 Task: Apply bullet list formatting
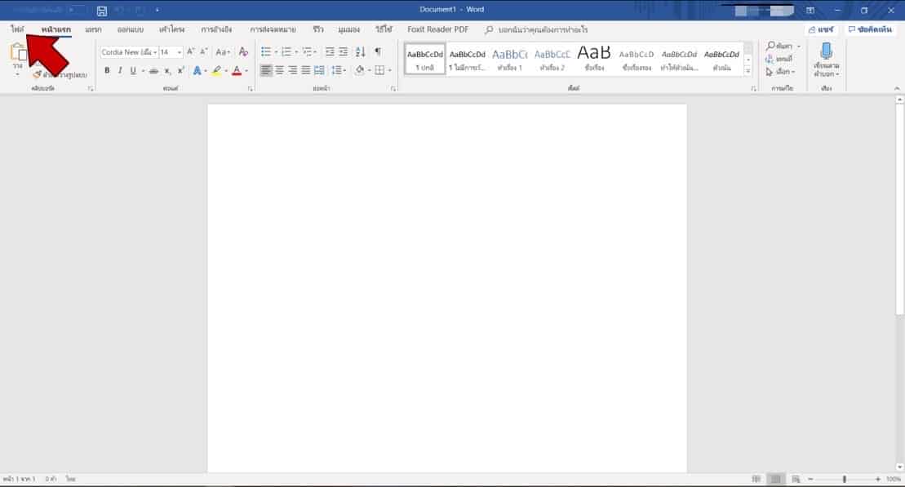tap(265, 51)
